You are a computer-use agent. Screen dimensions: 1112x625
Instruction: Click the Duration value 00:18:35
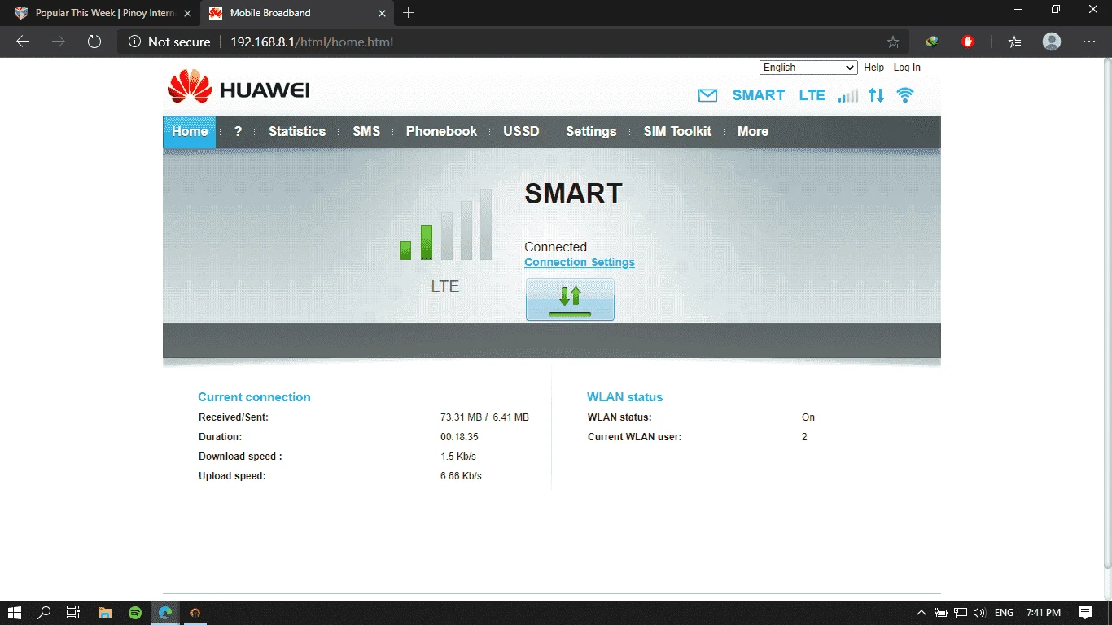pyautogui.click(x=459, y=437)
